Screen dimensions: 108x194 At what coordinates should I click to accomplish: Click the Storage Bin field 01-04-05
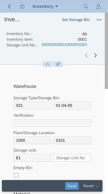[x=72, y=105]
